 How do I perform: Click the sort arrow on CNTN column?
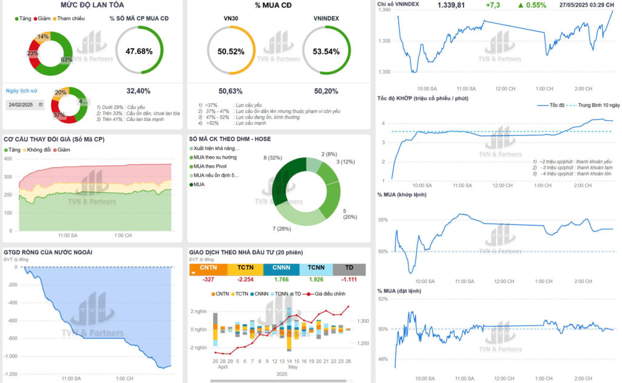click(x=194, y=274)
